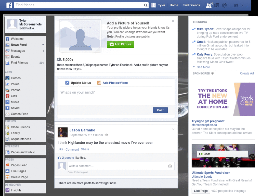This screenshot has height=196, width=261.
Task: Click the Post button
Action: (160, 110)
